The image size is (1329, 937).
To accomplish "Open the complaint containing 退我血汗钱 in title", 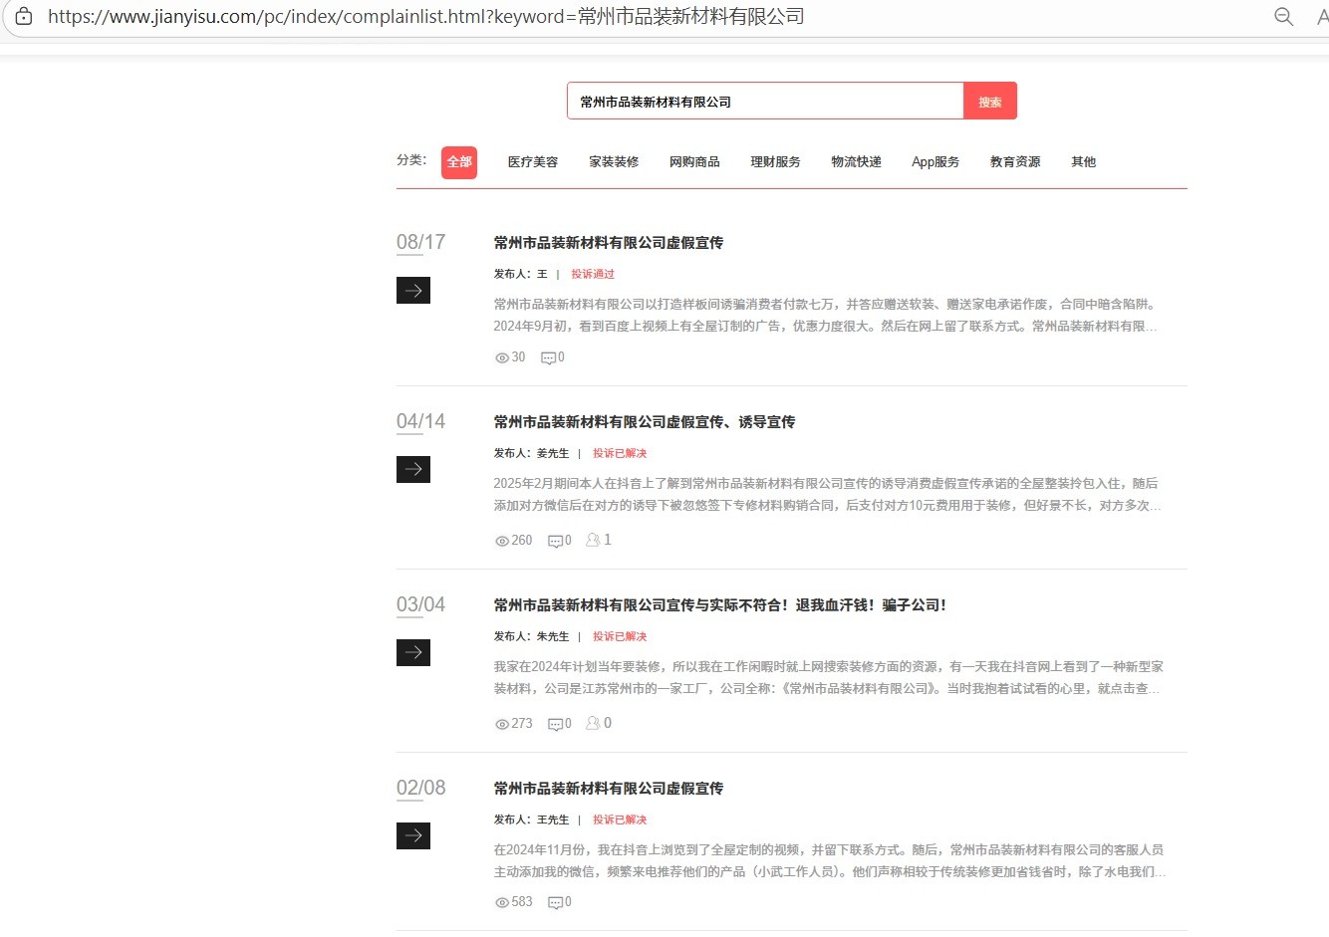I will 720,605.
